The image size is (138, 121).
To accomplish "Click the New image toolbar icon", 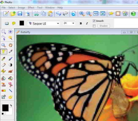I will point(6,14).
